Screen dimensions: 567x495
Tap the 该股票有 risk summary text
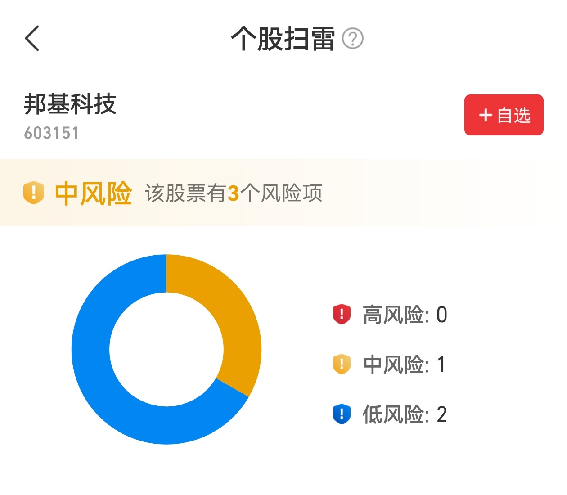click(185, 193)
